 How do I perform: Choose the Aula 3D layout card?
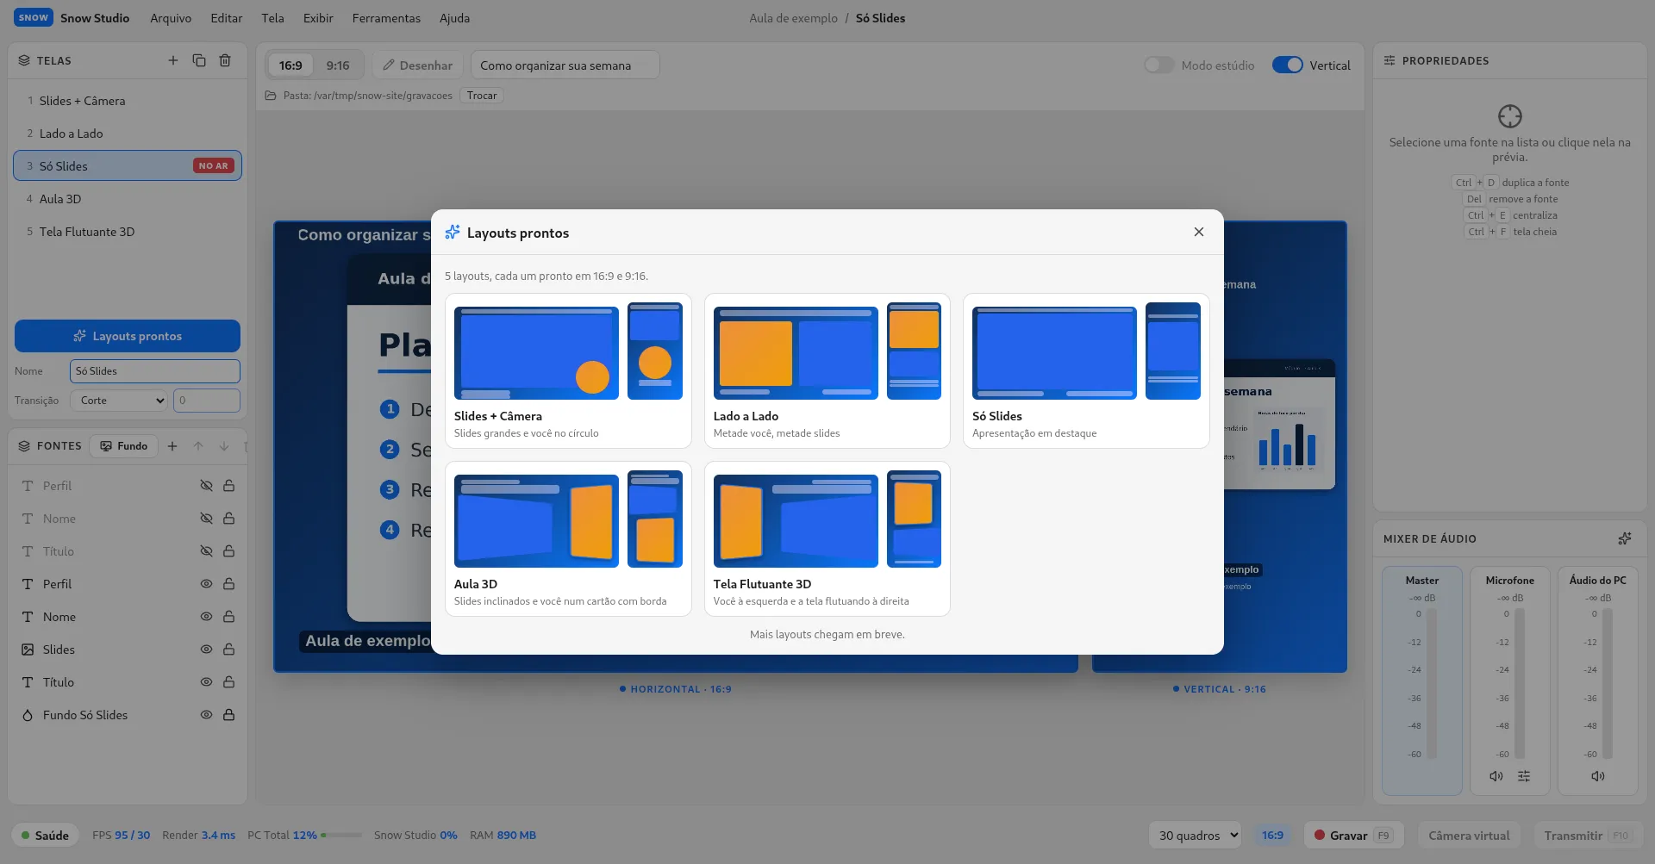click(x=568, y=538)
